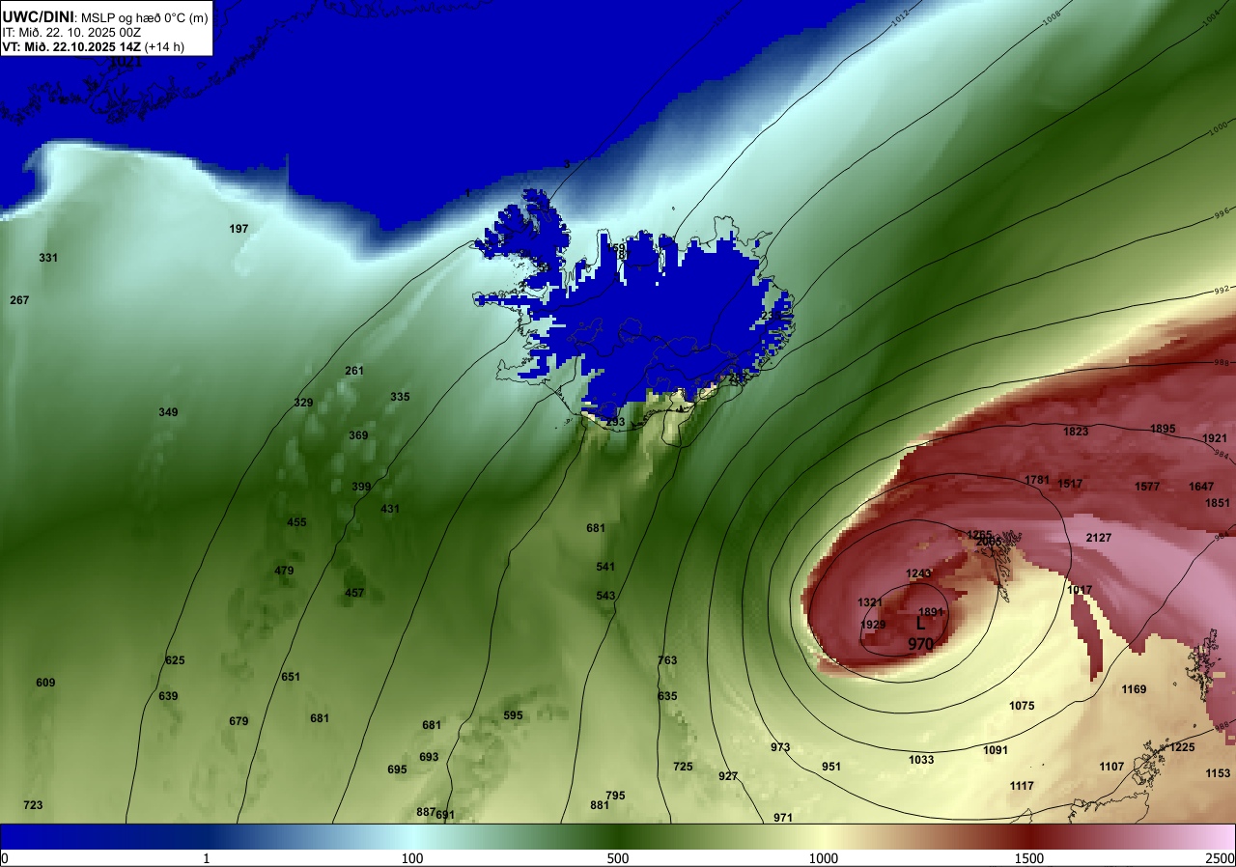Click the height value '1091'
Image resolution: width=1236 pixels, height=867 pixels.
pyautogui.click(x=996, y=750)
